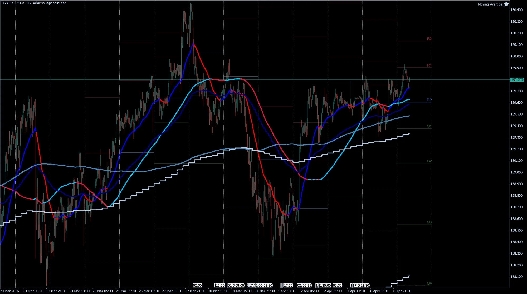Select the USDJPY M15 chart title
Image resolution: width=527 pixels, height=294 pixels.
34,3
